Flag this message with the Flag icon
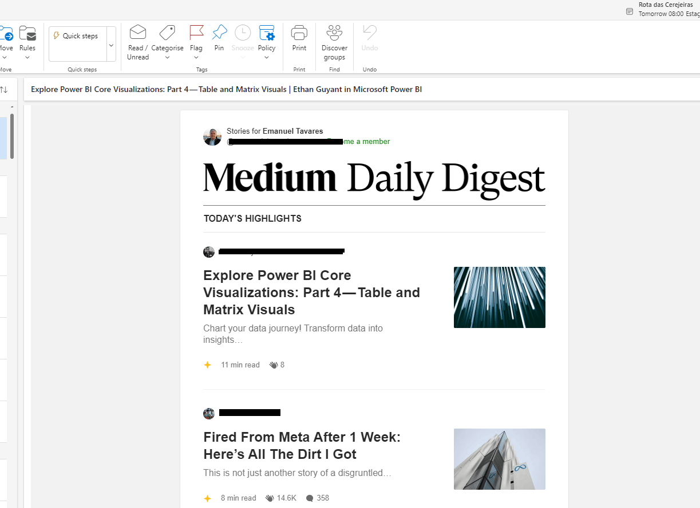This screenshot has width=700, height=508. 196,32
